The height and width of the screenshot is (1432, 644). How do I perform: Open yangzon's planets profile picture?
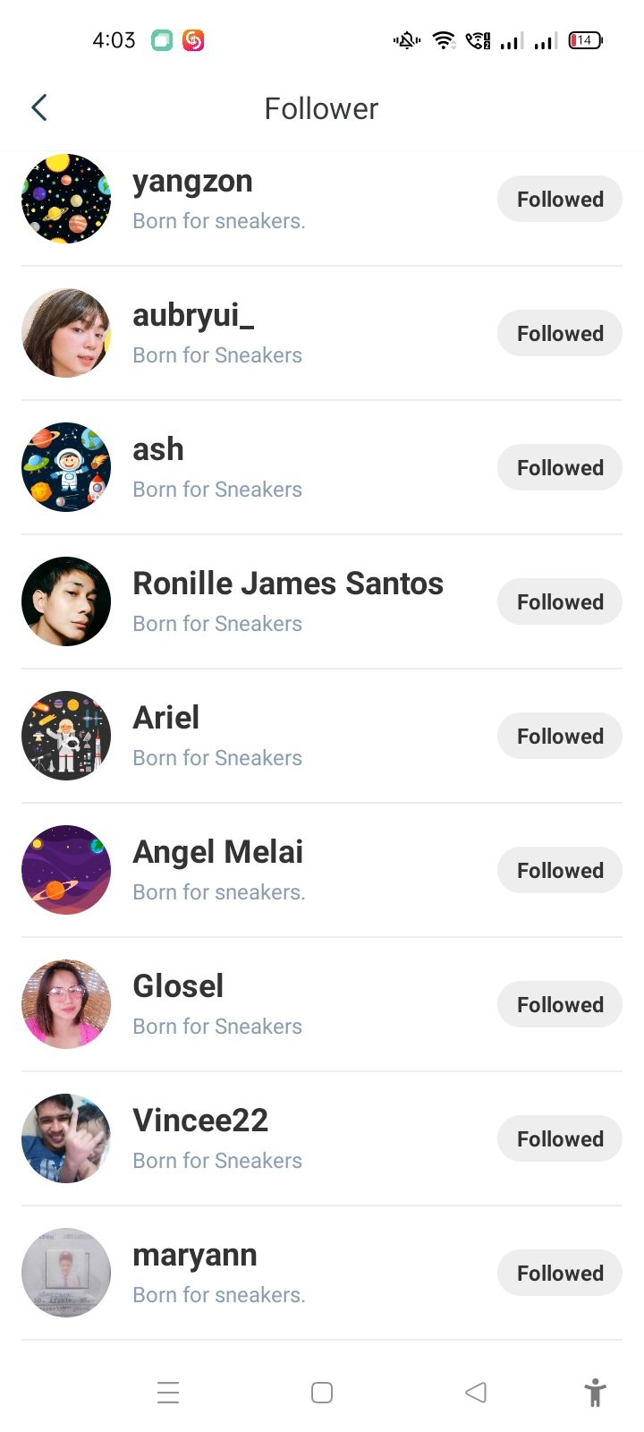pos(66,199)
